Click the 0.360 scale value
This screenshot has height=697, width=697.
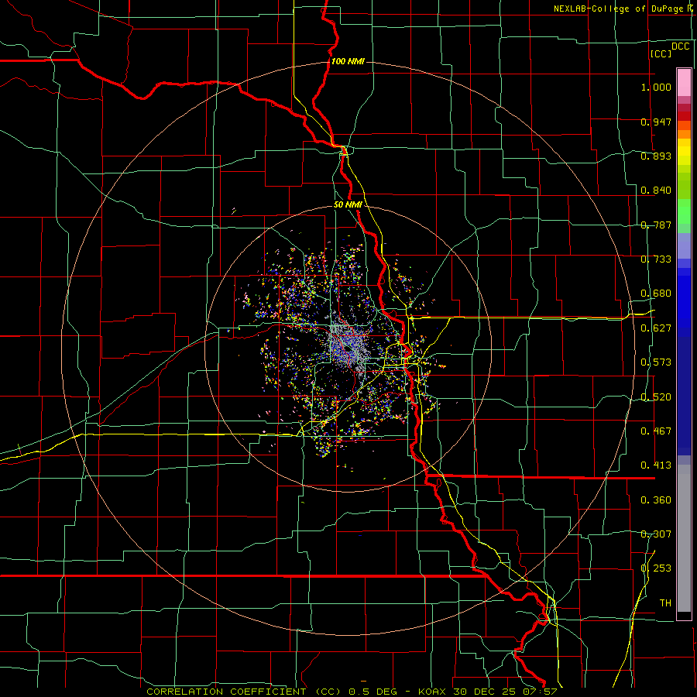click(656, 500)
